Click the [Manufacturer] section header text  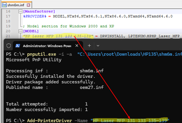(39, 11)
